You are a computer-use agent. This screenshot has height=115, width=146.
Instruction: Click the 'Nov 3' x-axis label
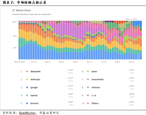coord(76,62)
